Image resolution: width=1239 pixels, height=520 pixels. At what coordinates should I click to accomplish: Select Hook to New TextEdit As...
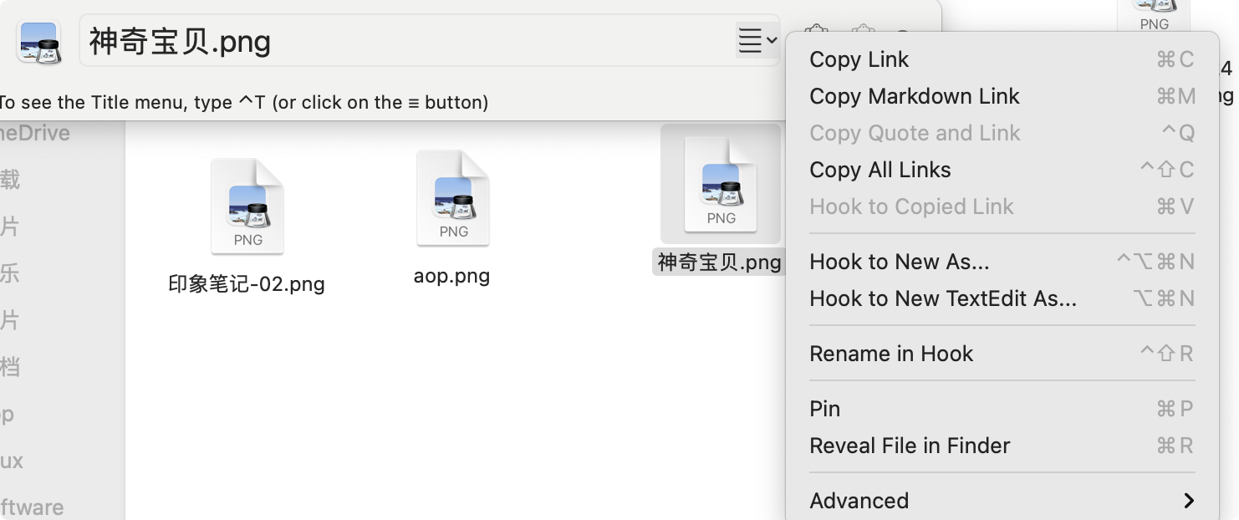pyautogui.click(x=943, y=298)
